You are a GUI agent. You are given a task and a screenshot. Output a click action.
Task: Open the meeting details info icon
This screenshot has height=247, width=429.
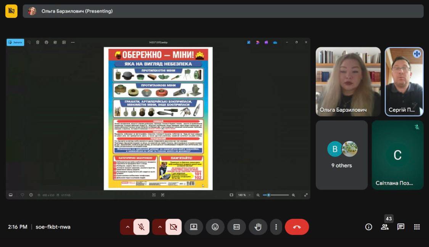coord(368,227)
